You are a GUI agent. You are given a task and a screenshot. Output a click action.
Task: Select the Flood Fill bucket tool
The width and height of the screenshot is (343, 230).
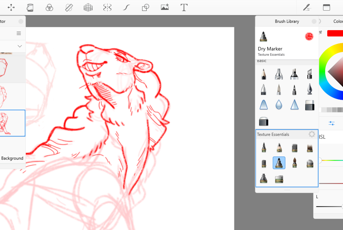coord(30,7)
